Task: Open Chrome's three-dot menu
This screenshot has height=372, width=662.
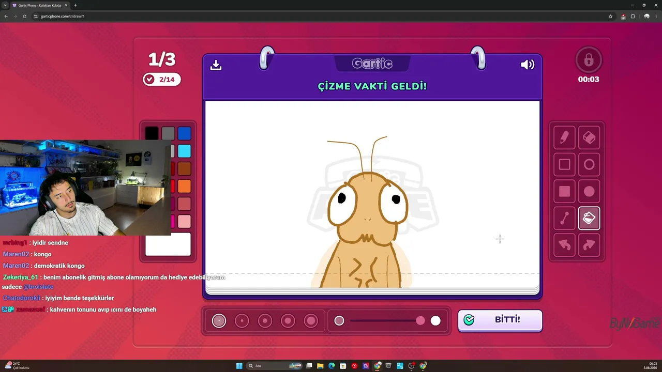Action: (657, 16)
